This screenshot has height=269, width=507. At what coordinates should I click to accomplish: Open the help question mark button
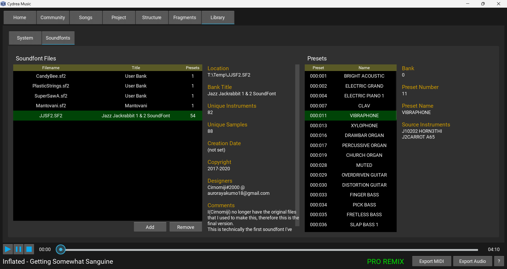tap(499, 261)
